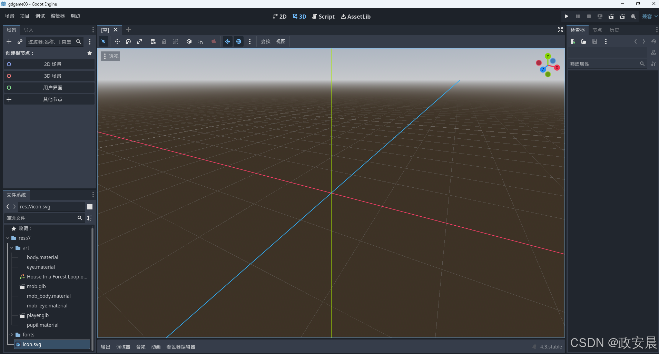Open the 场景 menu in menu bar
659x354 pixels.
10,16
